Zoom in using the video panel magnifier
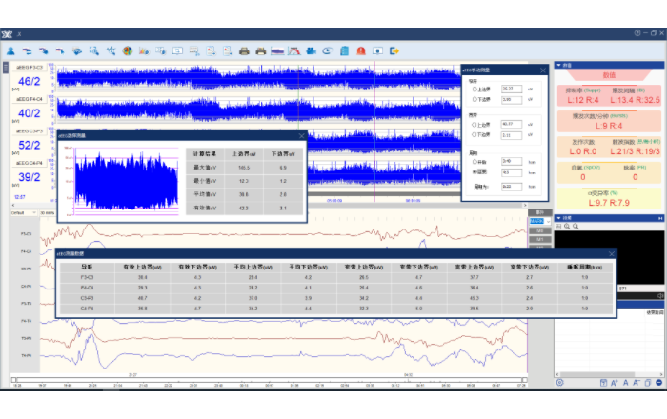The height and width of the screenshot is (419, 667). coord(567,227)
